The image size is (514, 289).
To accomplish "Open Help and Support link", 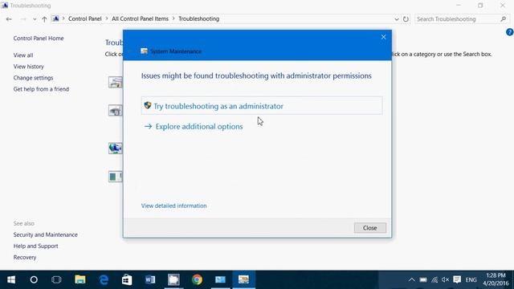I will 35,246.
